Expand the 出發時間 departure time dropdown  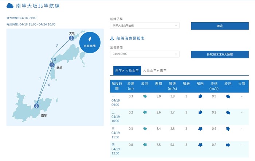[x=145, y=54]
